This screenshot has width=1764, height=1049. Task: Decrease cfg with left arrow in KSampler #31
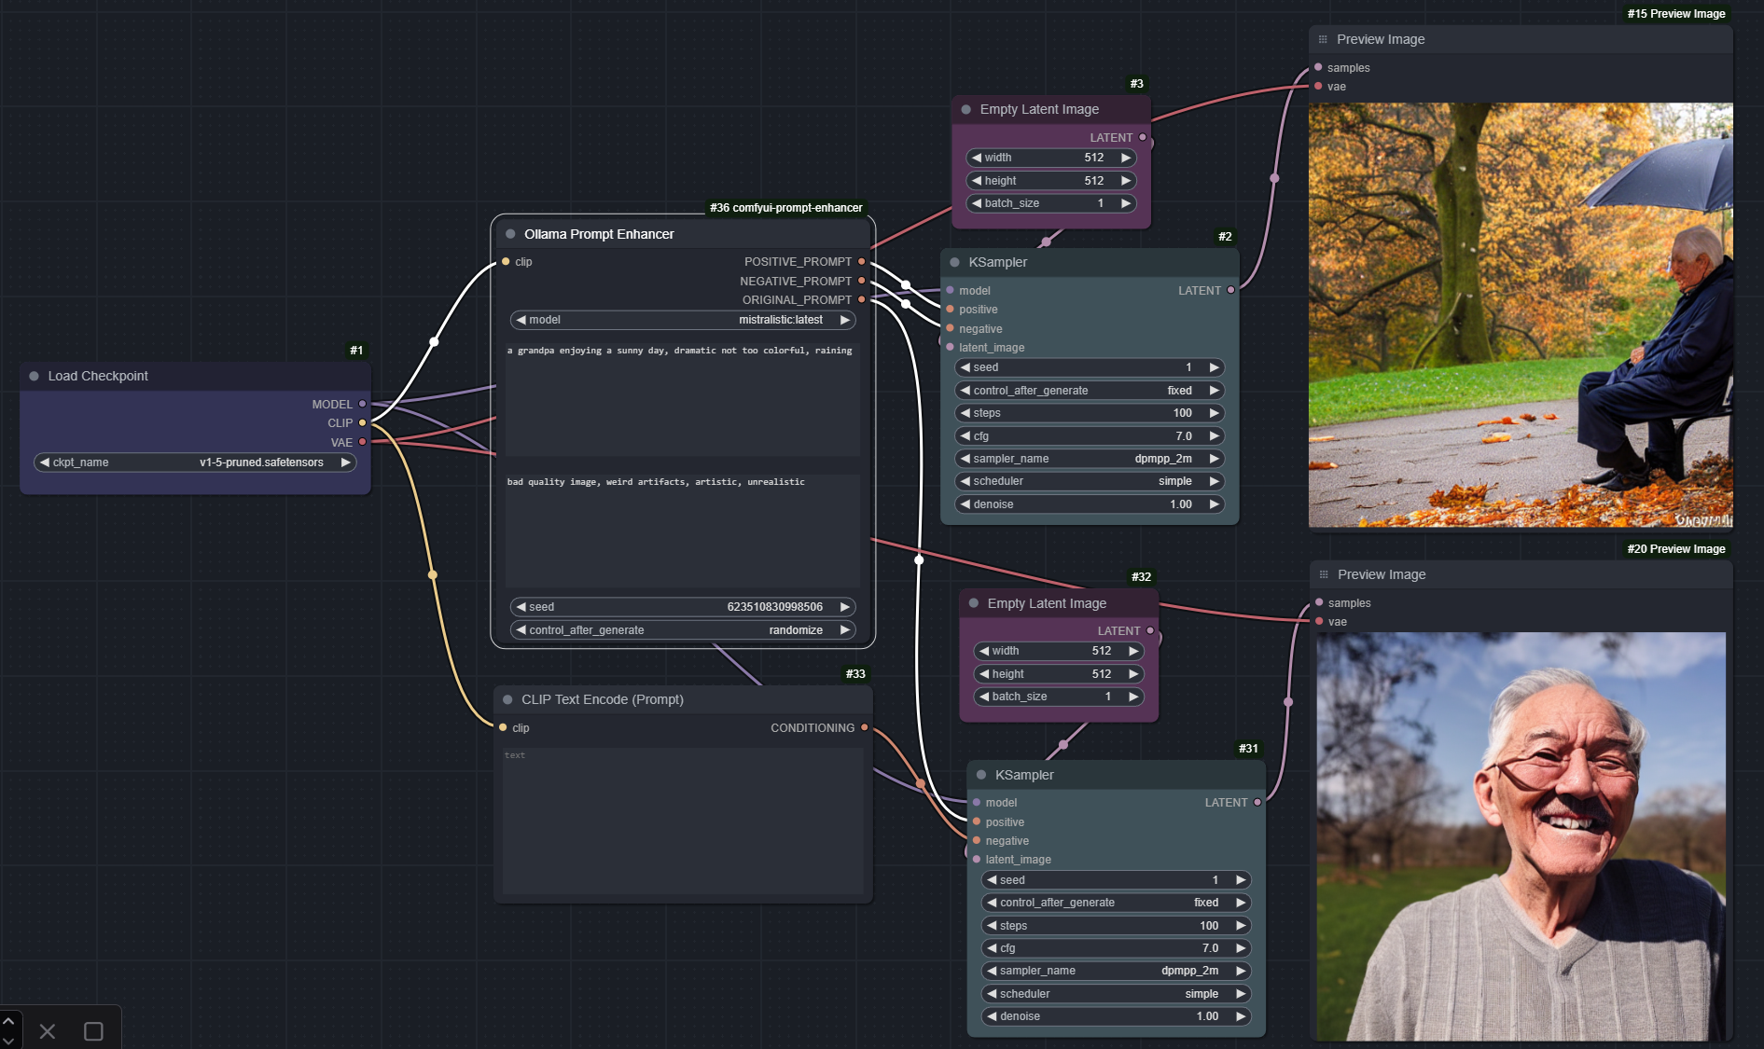(992, 948)
